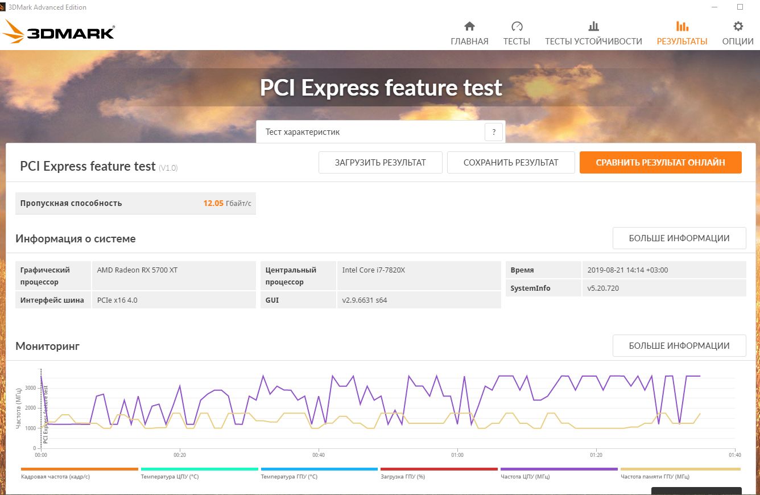Image resolution: width=760 pixels, height=495 pixels.
Task: Click the Пропускная способность label
Action: [x=71, y=203]
